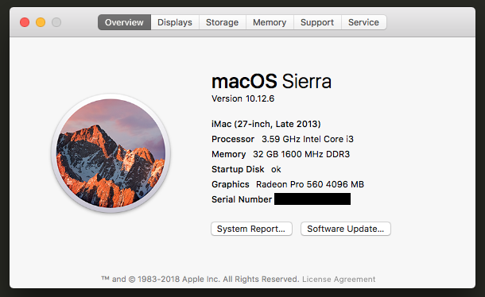Close the About This Mac window
Image resolution: width=485 pixels, height=297 pixels.
[25, 22]
